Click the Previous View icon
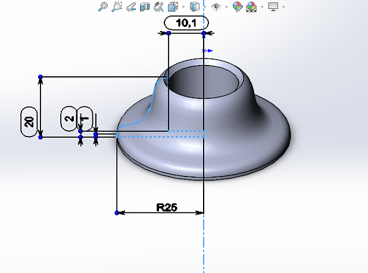Viewport: 368px width, 273px height. [131, 7]
